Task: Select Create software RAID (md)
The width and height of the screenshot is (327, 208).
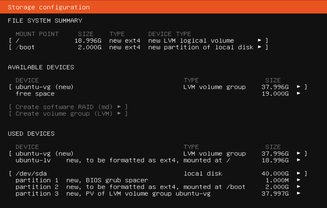Action: coord(68,107)
